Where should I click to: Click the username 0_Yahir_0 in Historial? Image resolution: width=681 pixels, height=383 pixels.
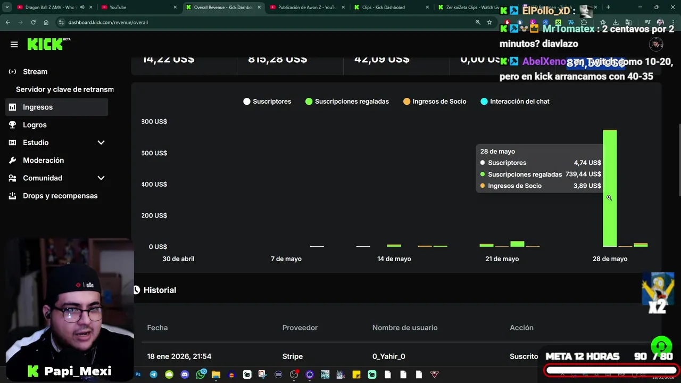tap(389, 356)
